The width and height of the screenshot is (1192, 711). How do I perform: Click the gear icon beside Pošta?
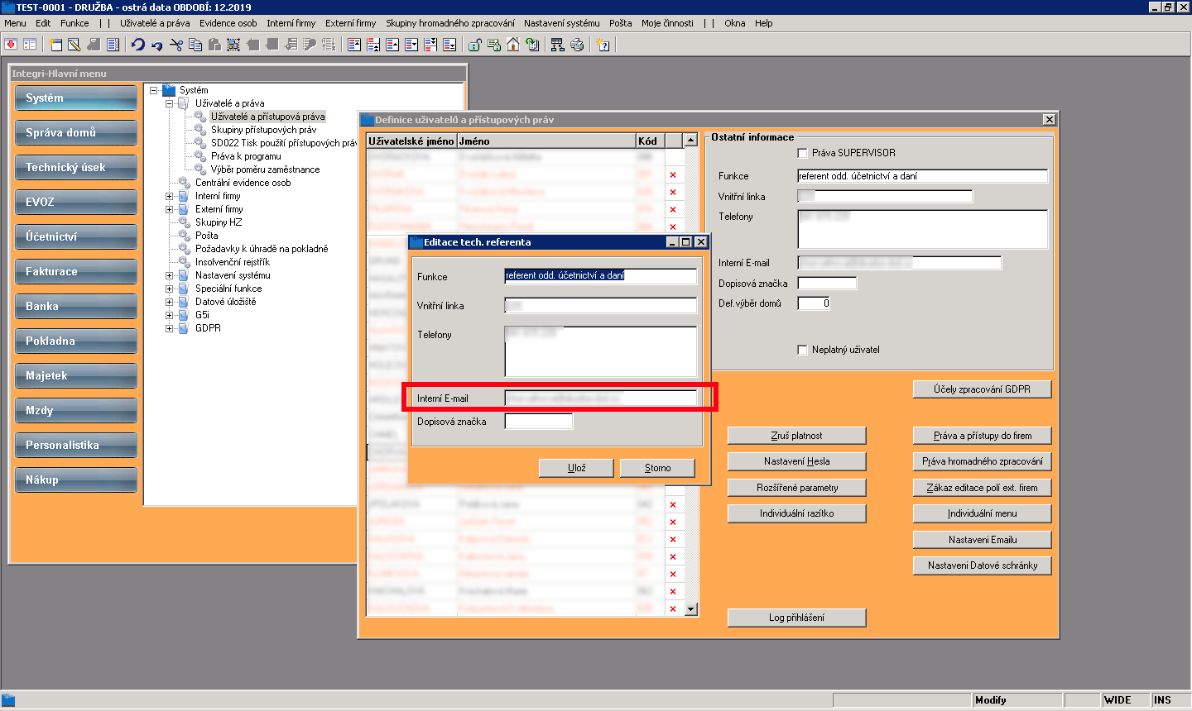(x=184, y=236)
